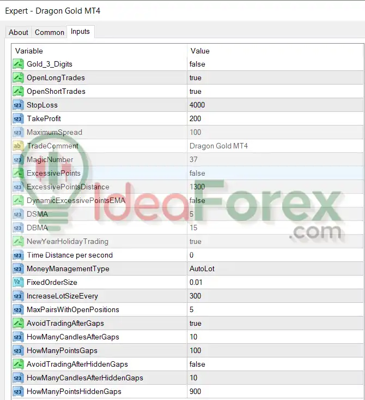Select the OpenLongTrades variable name

[x=56, y=78]
